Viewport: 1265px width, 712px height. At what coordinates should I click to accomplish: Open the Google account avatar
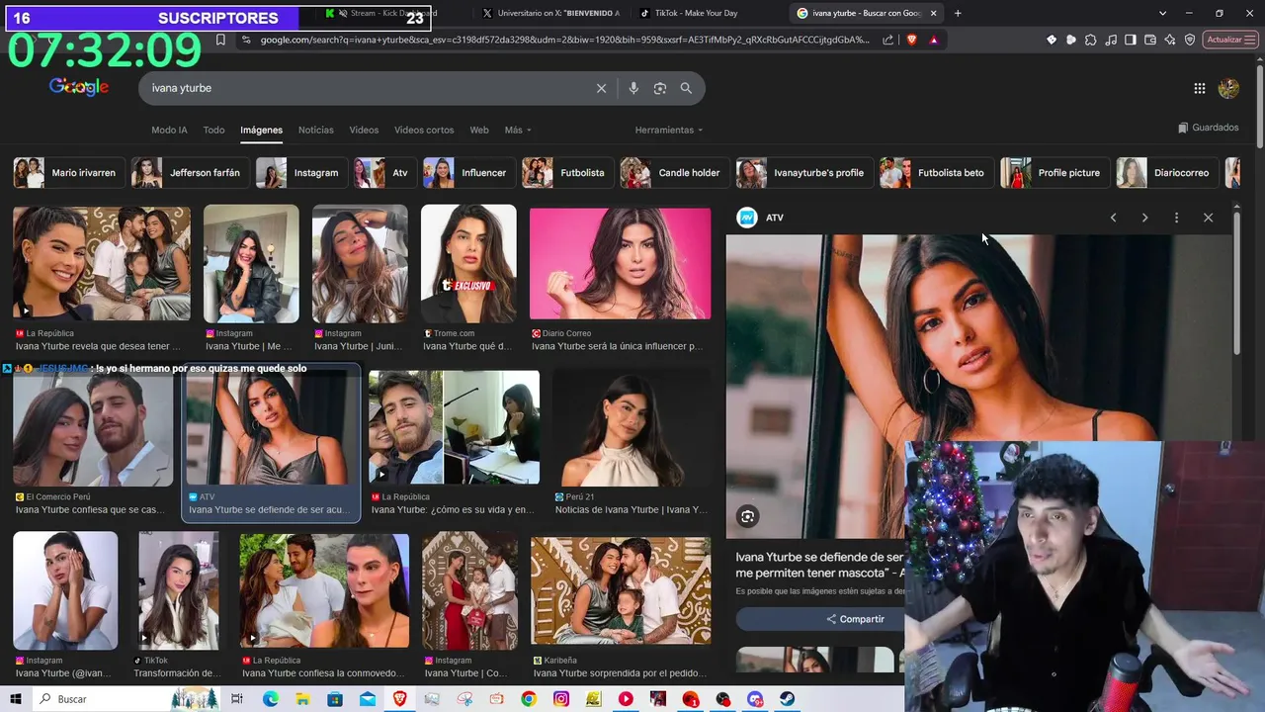1228,88
